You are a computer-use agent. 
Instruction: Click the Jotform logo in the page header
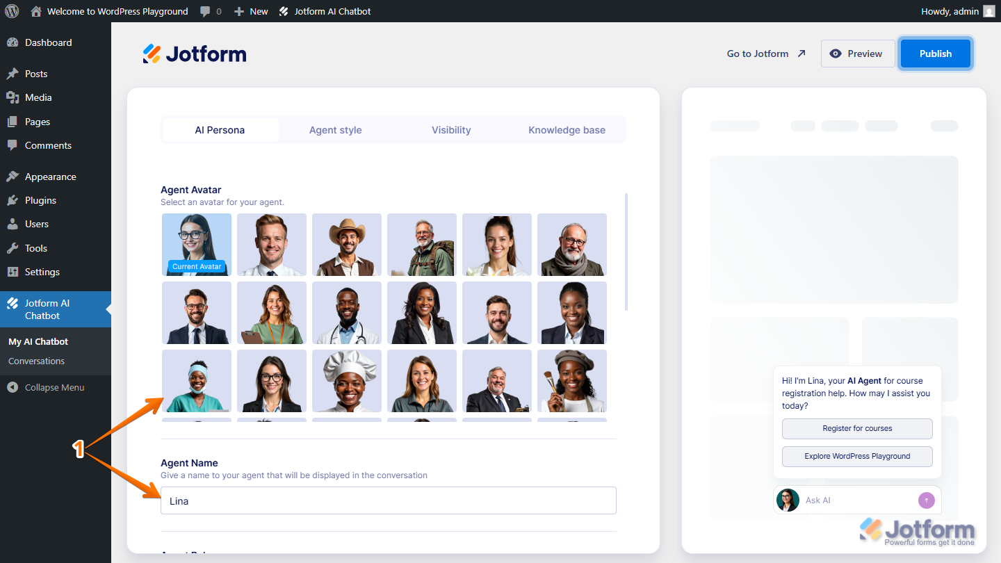coord(195,54)
